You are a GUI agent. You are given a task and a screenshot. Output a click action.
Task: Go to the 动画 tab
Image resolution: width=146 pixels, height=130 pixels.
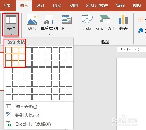tap(74, 5)
